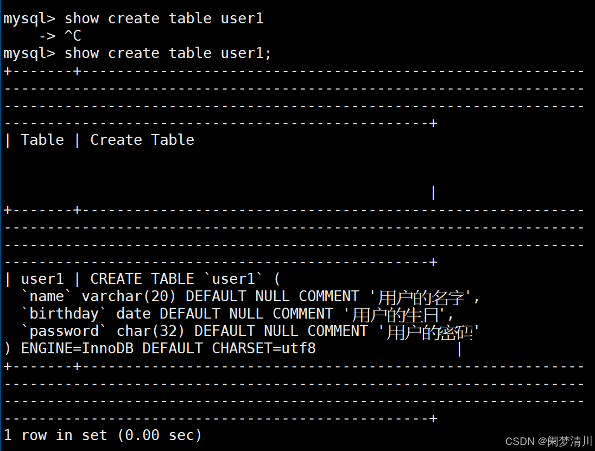595x451 pixels.
Task: Click the 'Table' column header
Action: pyautogui.click(x=42, y=139)
